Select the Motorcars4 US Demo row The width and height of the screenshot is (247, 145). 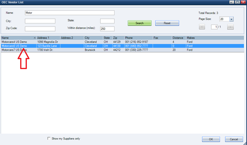point(123,42)
